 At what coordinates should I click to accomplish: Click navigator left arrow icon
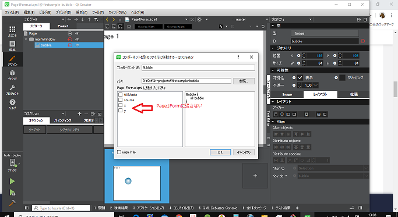click(x=69, y=20)
